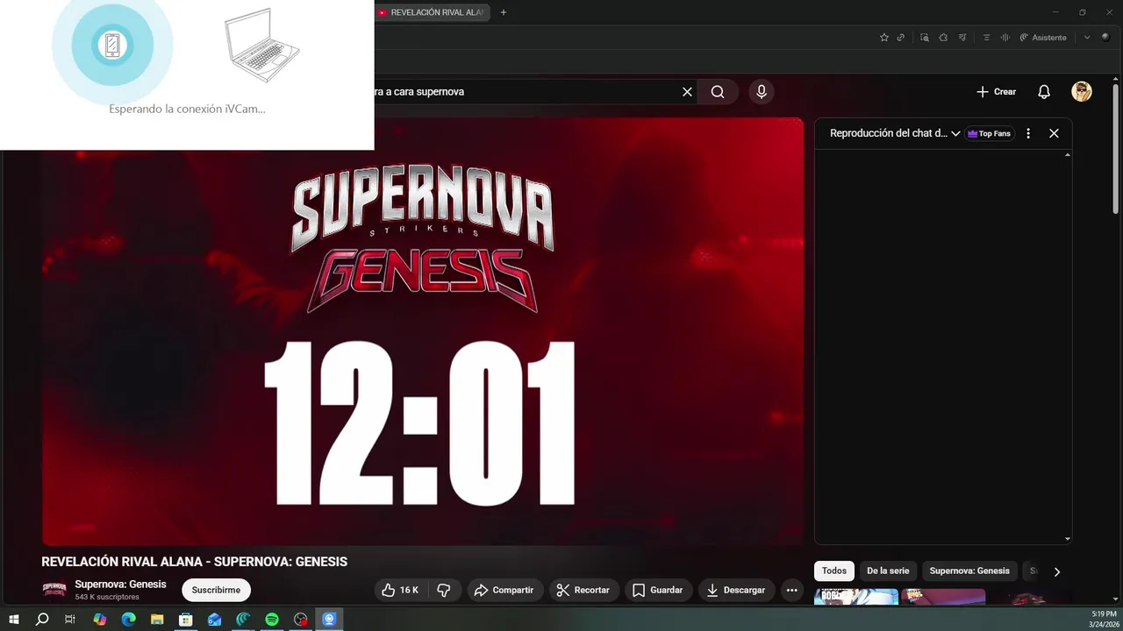Click the YouTube search magnifier button
The width and height of the screenshot is (1123, 631).
pos(718,92)
